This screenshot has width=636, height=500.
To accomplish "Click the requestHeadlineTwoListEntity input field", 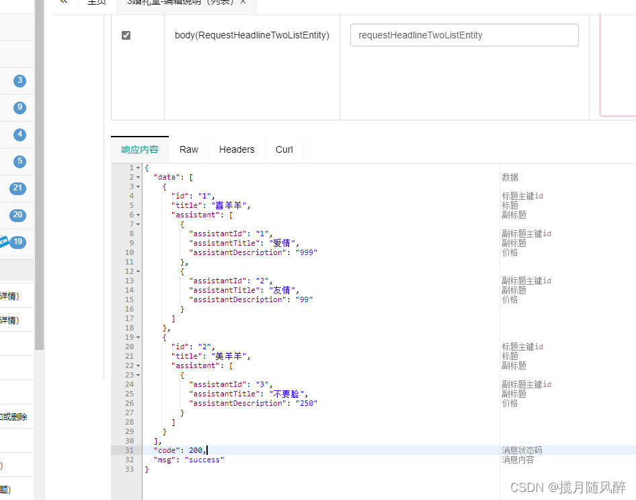I will [x=465, y=35].
